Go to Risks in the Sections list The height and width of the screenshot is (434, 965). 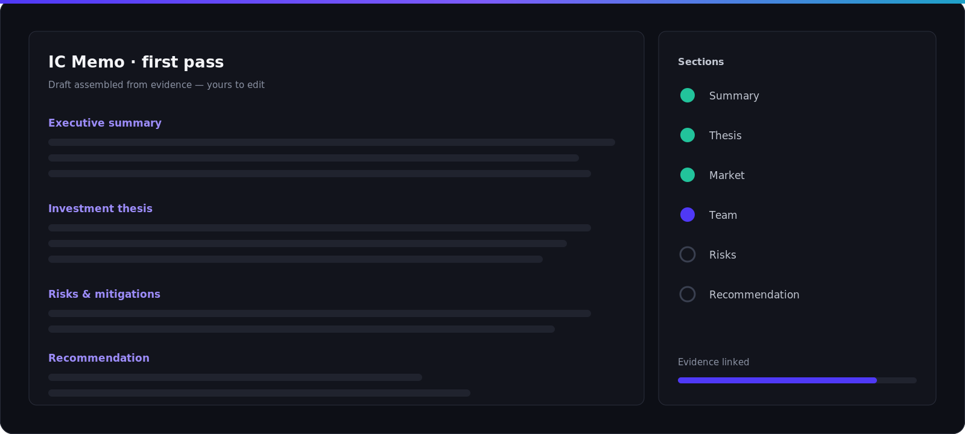click(x=723, y=255)
